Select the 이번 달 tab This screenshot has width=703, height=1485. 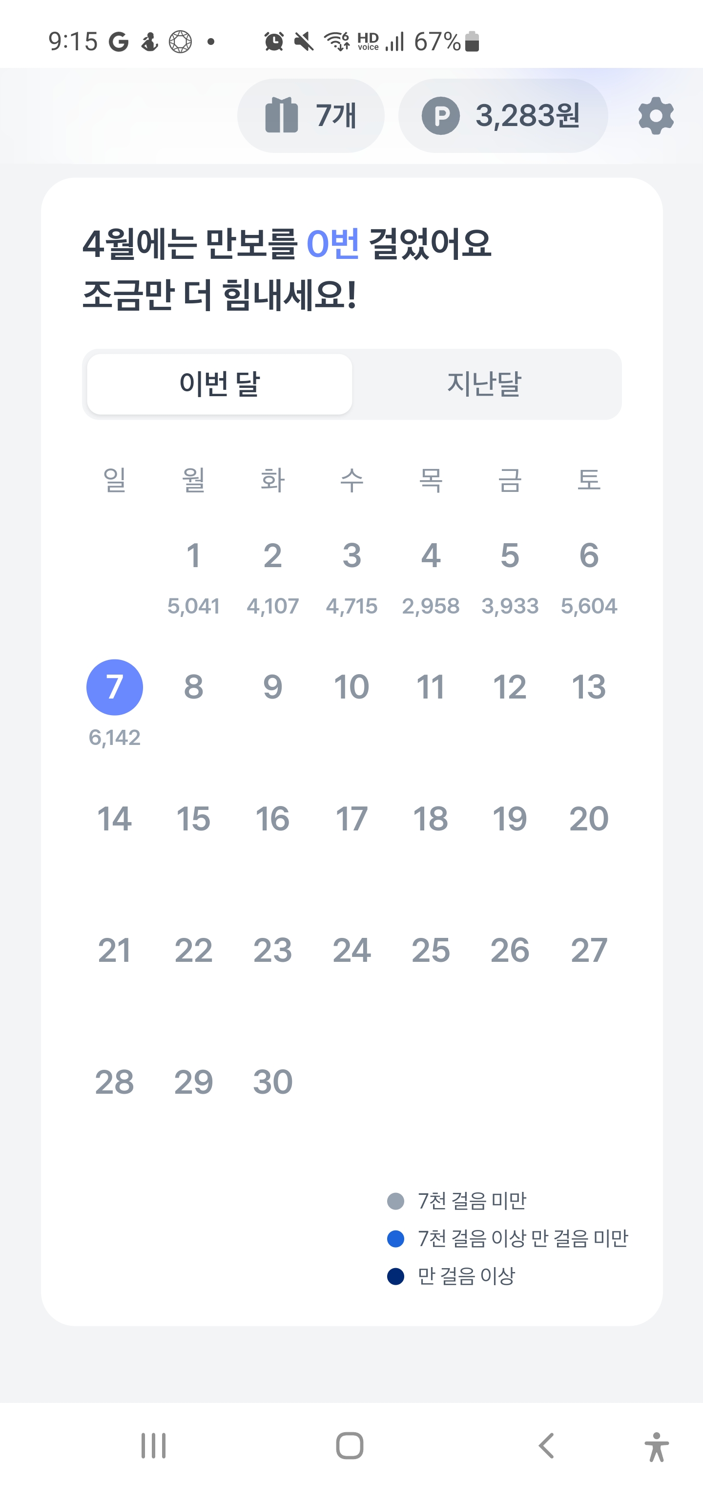(220, 384)
